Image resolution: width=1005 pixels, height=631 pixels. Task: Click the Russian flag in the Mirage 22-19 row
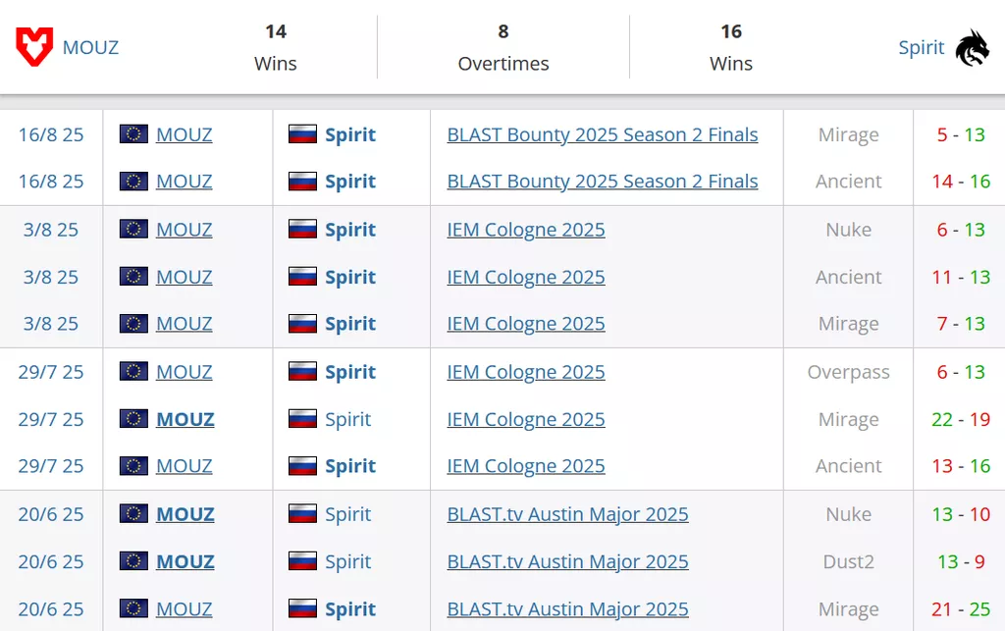(x=302, y=419)
